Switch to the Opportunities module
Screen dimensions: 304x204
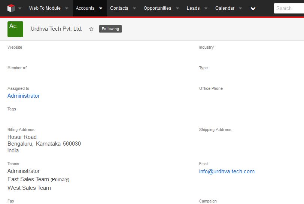click(x=157, y=8)
